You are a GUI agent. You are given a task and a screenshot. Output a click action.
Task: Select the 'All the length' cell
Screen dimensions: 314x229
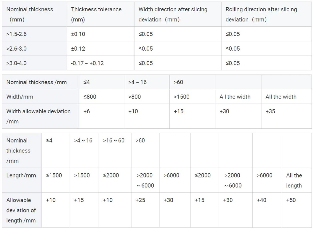click(x=294, y=180)
